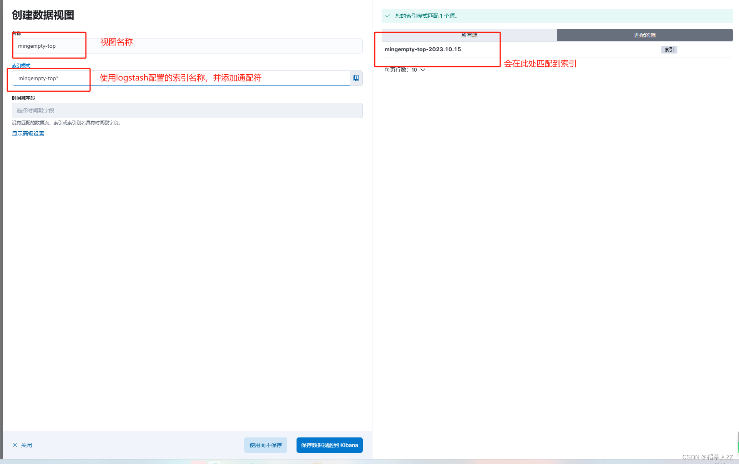
Task: Click the 显示高级设置 link
Action: pyautogui.click(x=28, y=134)
